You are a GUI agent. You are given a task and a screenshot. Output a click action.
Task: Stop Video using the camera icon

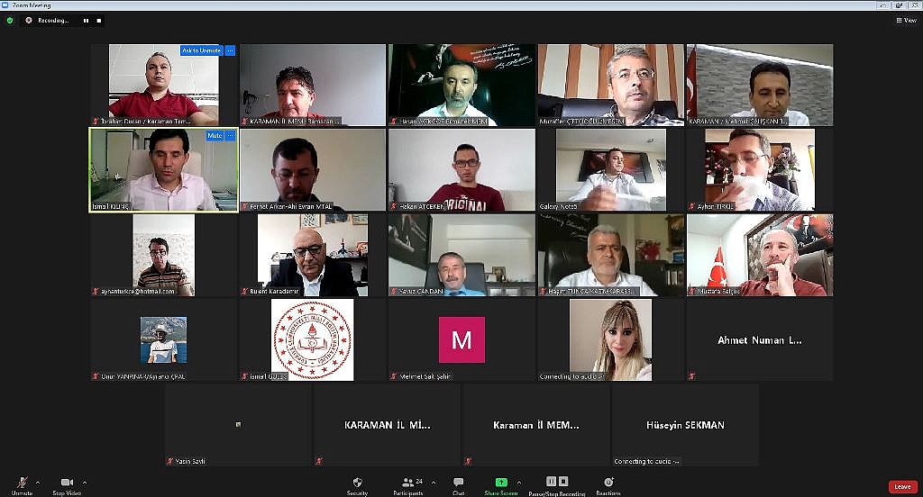[x=67, y=483]
